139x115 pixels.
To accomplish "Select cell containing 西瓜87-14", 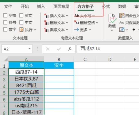I will coord(26,72).
